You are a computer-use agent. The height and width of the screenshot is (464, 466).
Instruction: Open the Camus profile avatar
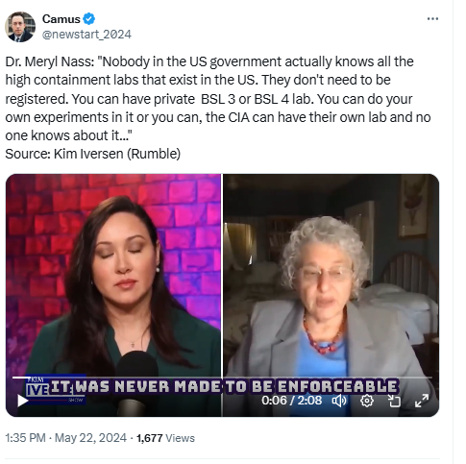coord(20,27)
